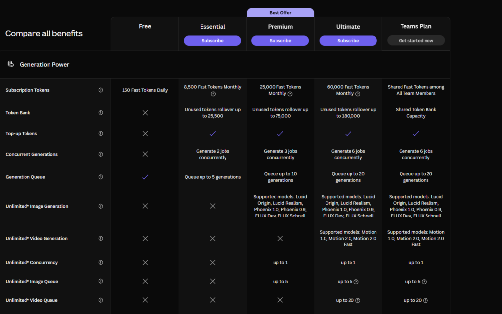Click Free plan Generation Queue checkmark
Screen dimensions: 502x314
tap(145, 177)
